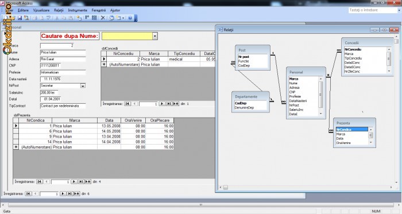Click the New Object toolbar icon

[x=118, y=18]
